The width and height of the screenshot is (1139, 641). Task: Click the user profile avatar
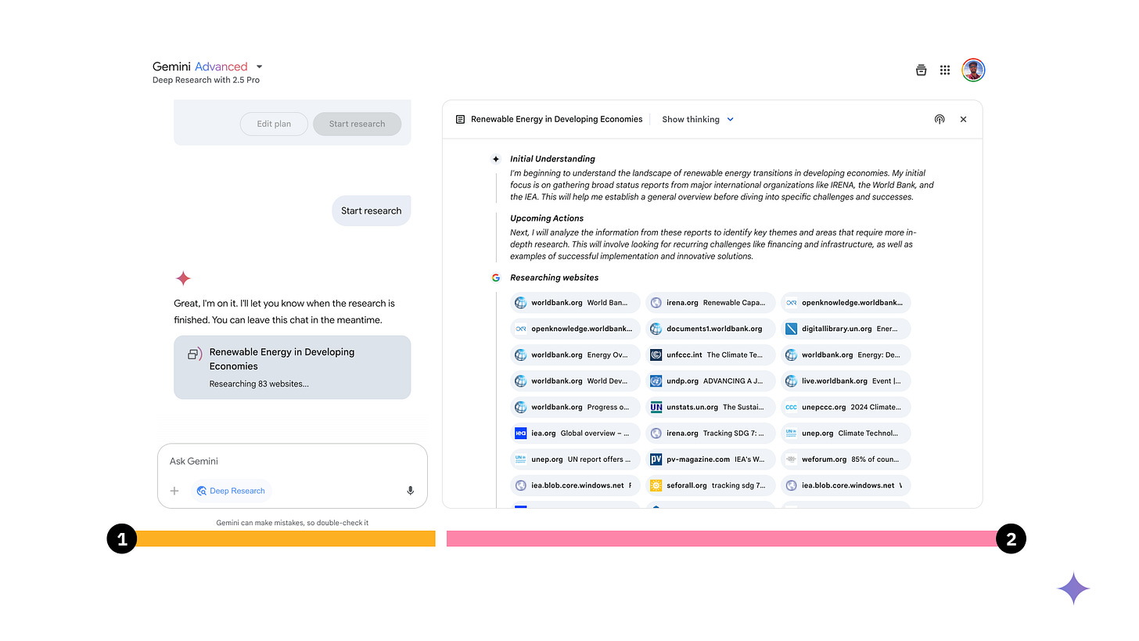[973, 70]
